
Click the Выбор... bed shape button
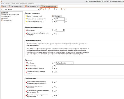click(x=57, y=16)
